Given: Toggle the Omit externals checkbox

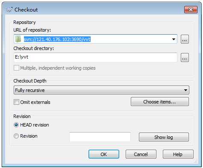Looking at the screenshot, I should pyautogui.click(x=16, y=102).
